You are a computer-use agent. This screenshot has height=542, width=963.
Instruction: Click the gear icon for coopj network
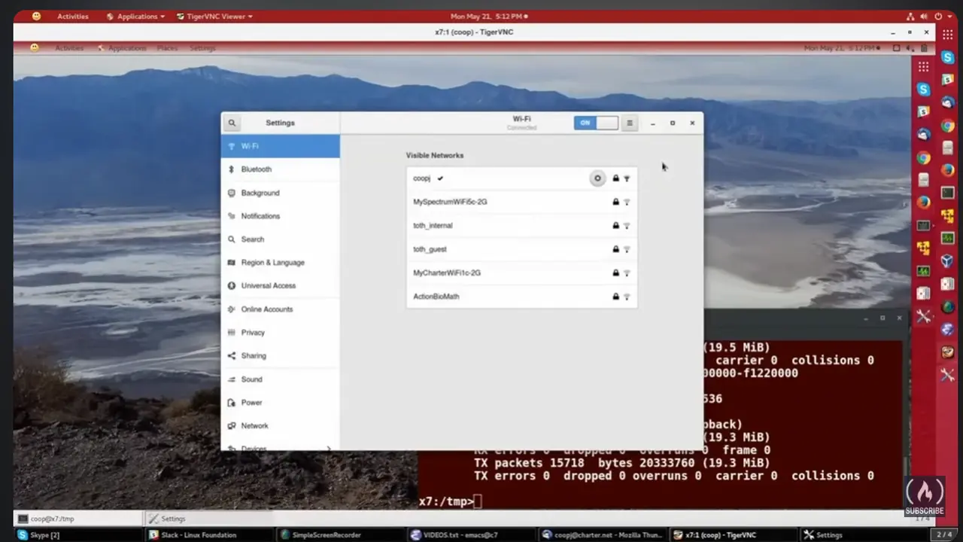pyautogui.click(x=597, y=178)
